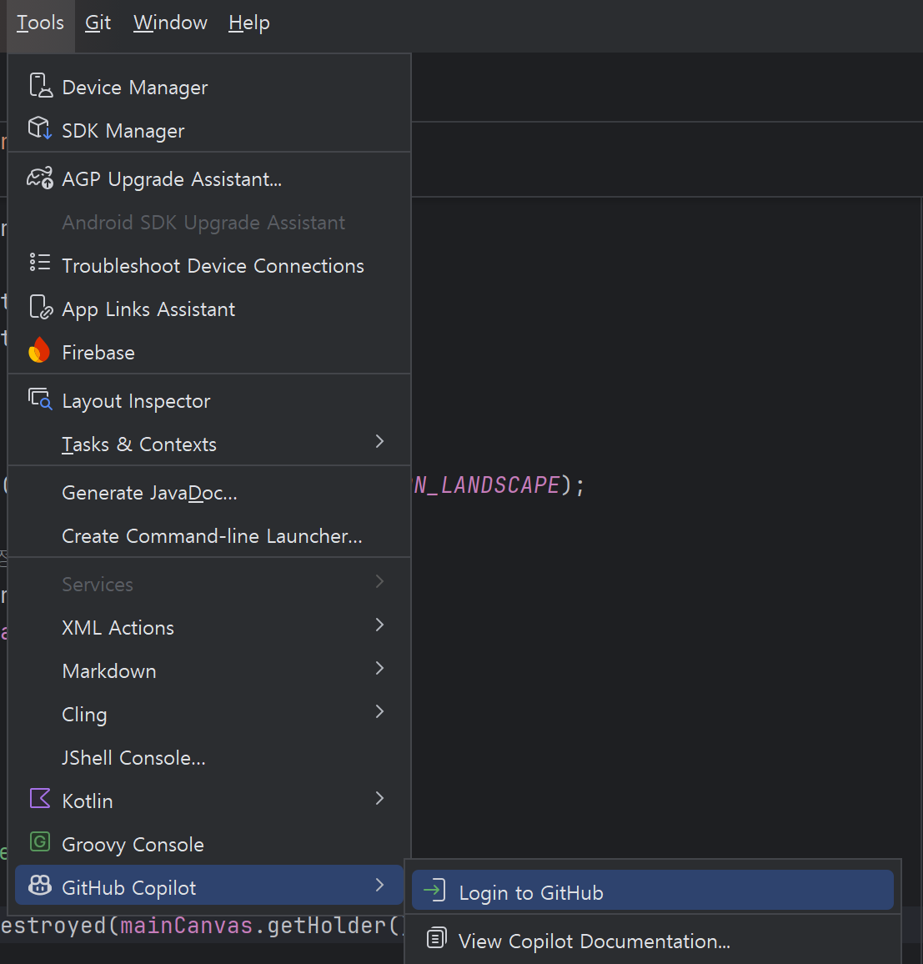The height and width of the screenshot is (964, 923).
Task: Expand the Kotlin submenu chevron
Action: click(379, 799)
